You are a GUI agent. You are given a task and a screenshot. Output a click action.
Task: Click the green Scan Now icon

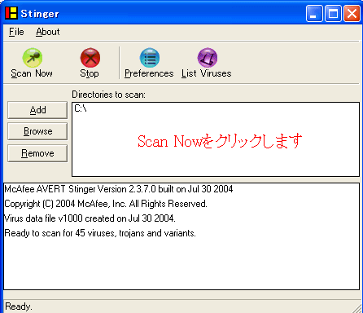[33, 58]
